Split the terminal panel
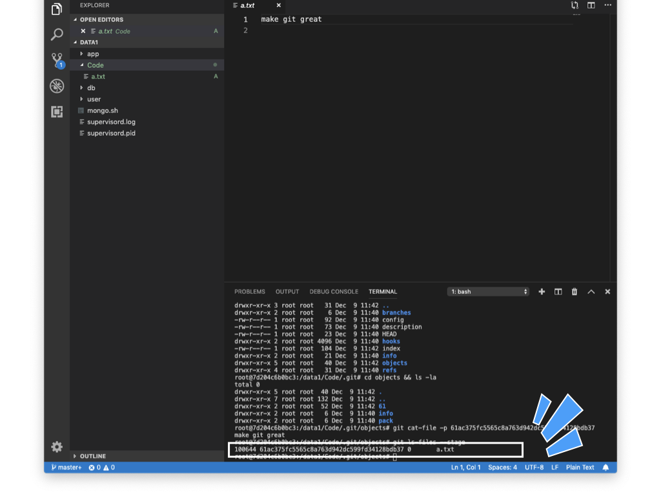The width and height of the screenshot is (661, 496). pyautogui.click(x=558, y=291)
